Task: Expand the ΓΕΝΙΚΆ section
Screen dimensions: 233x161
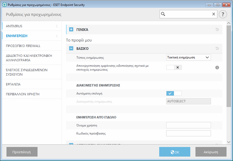Action: [x=71, y=29]
